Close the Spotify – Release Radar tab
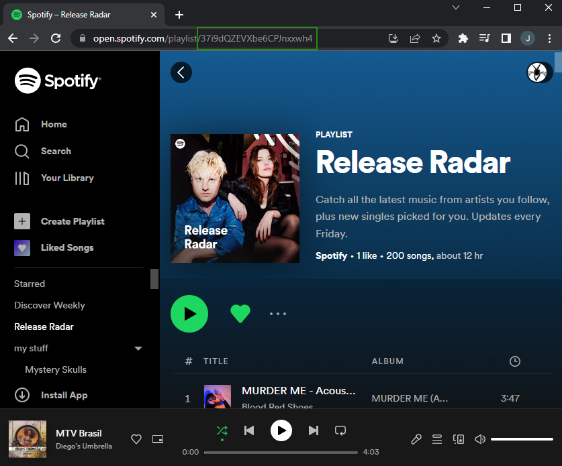Screen dimensions: 562x466 154,15
